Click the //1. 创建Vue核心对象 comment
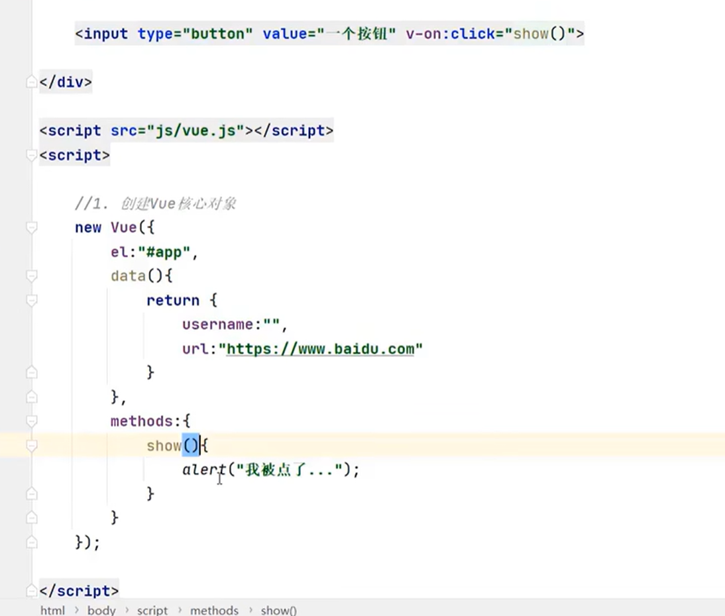Screen dimensions: 725x616 click(x=155, y=203)
